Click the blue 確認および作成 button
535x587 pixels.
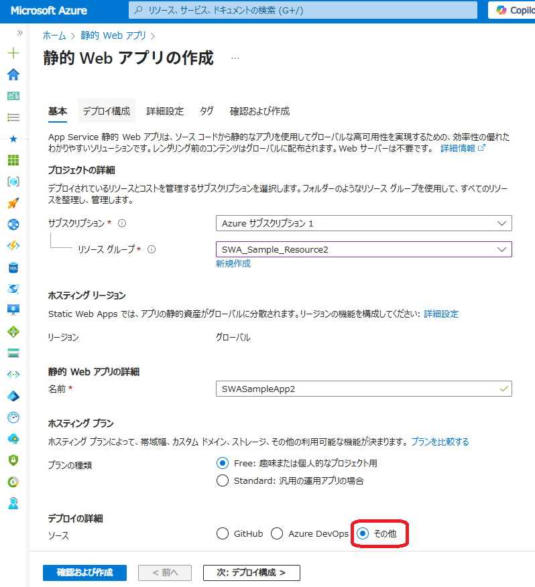[84, 572]
